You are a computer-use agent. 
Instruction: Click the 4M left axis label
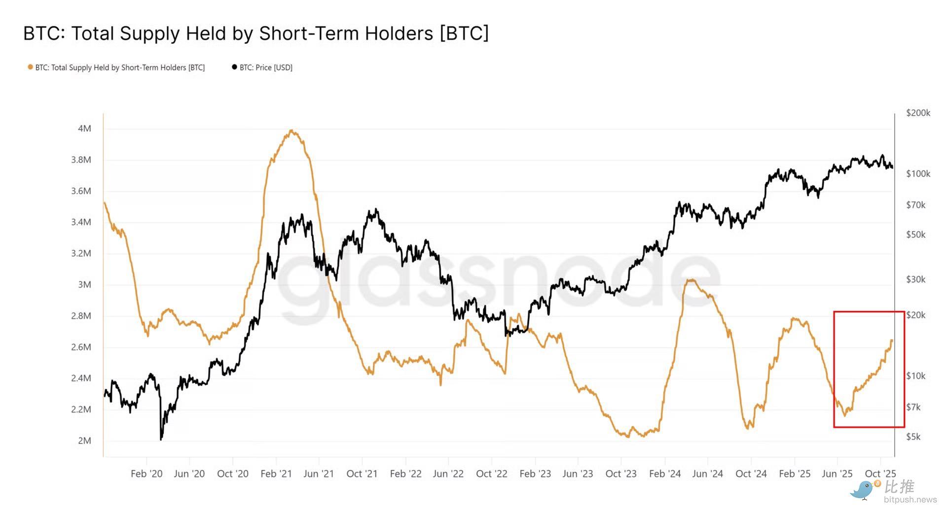(84, 129)
